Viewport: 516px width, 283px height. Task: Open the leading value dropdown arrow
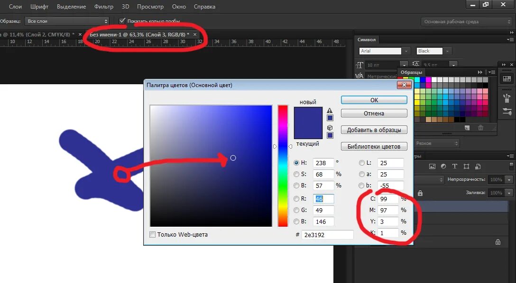[x=453, y=65]
